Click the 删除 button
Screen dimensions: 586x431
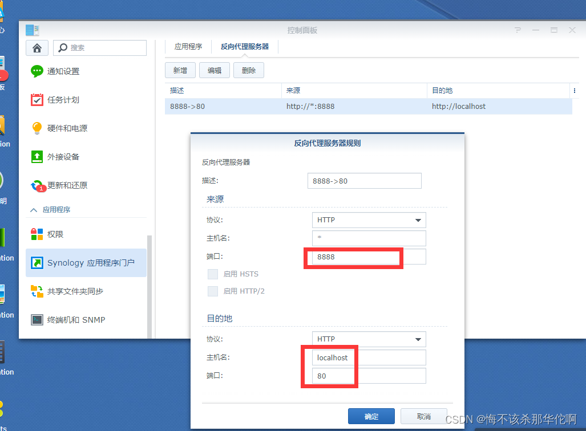(249, 70)
